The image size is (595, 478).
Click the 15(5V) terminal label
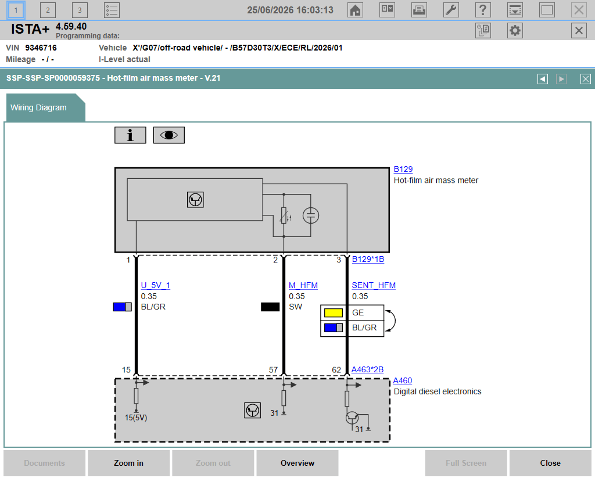(136, 418)
